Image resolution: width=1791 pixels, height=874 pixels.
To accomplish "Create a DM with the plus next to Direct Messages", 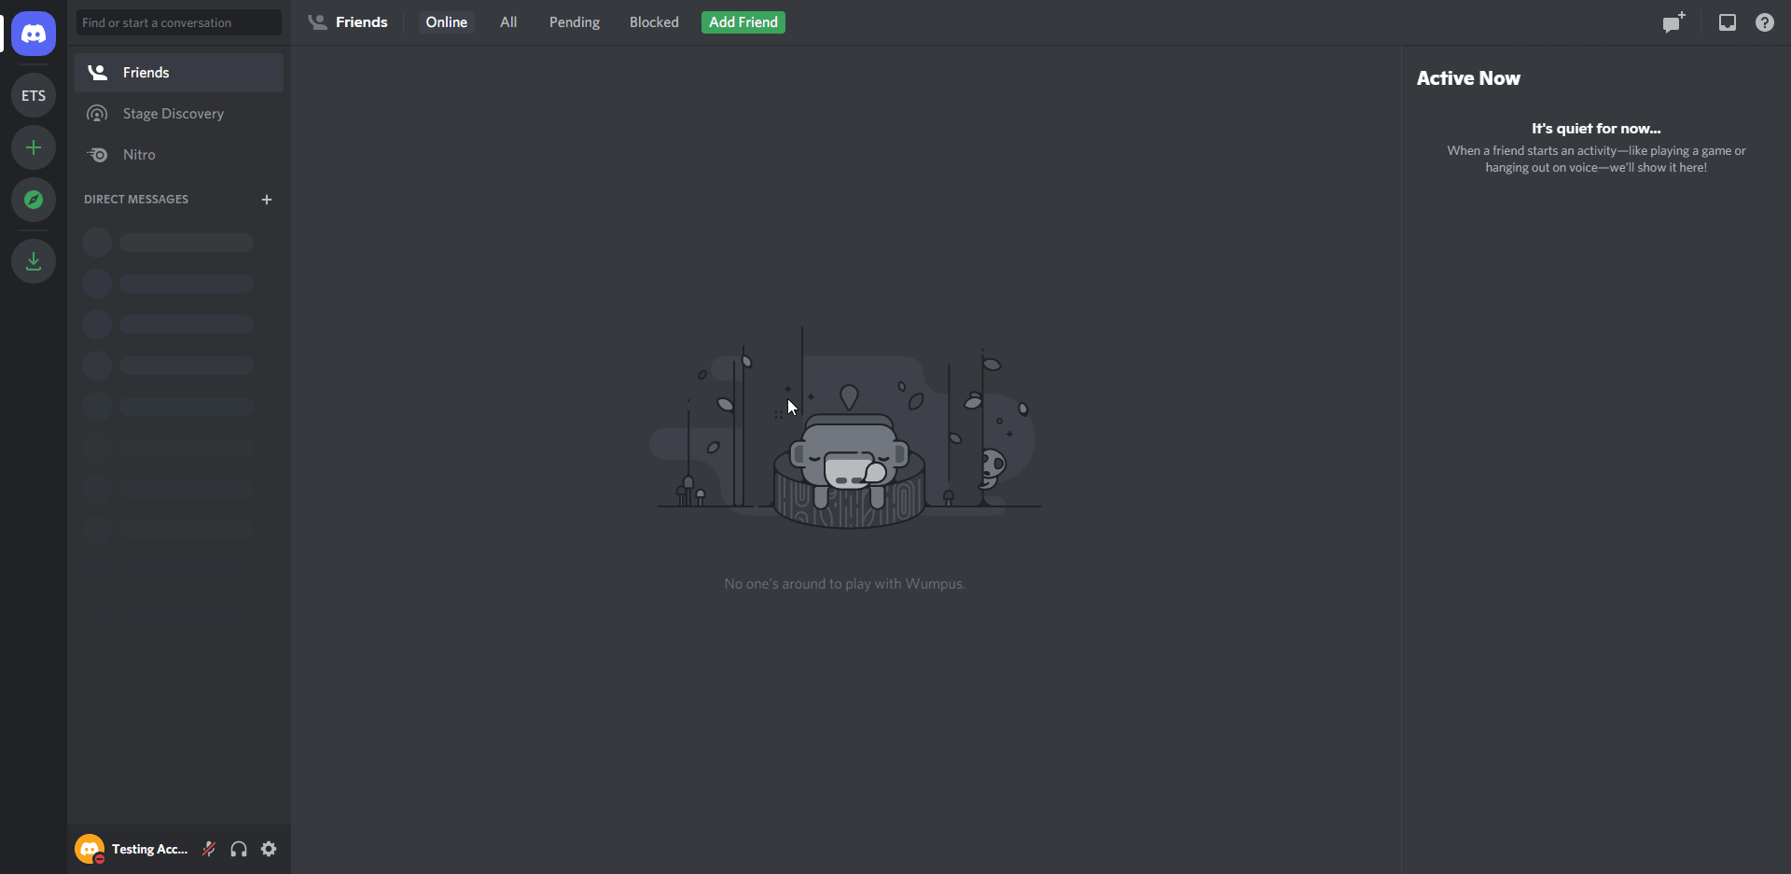I will tap(267, 199).
